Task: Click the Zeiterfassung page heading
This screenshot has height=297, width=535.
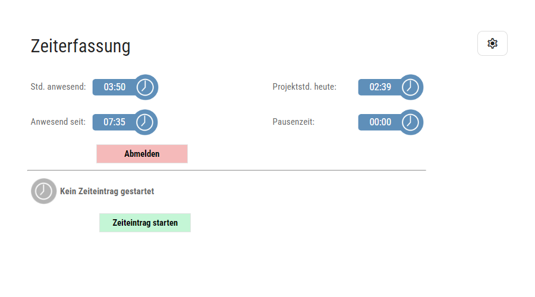Action: click(x=80, y=46)
